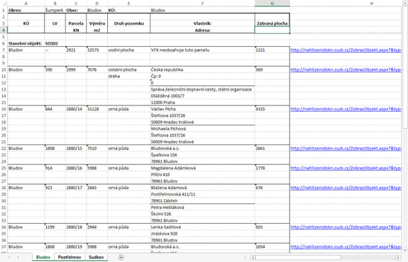Select row 10 header
Viewport: 408px width, 262px height.
point(4,69)
